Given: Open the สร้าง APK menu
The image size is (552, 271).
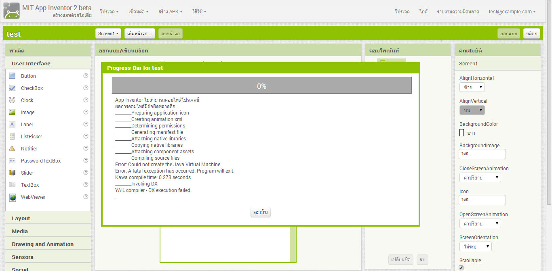Looking at the screenshot, I should [170, 12].
